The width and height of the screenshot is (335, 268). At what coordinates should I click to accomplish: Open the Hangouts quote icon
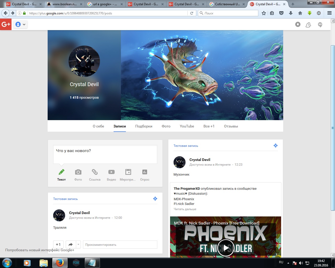[320, 25]
